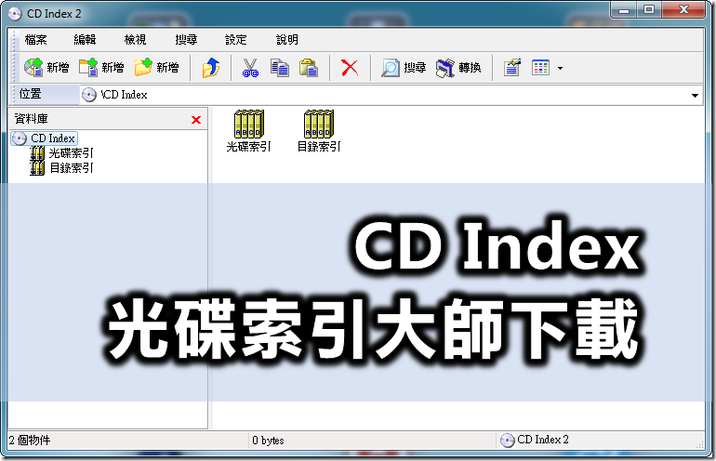This screenshot has width=716, height=461.
Task: Click the add CD (新增) disc icon
Action: tap(33, 68)
